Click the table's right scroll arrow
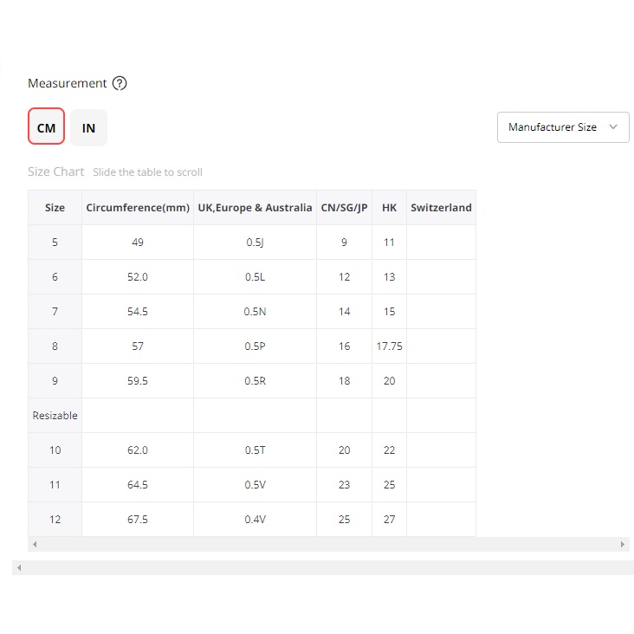The width and height of the screenshot is (634, 634). [622, 544]
